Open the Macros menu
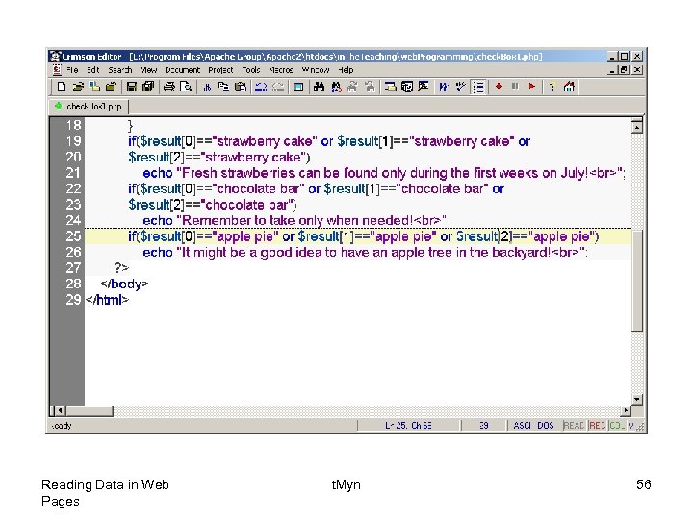This screenshot has height=519, width=693. click(x=281, y=70)
